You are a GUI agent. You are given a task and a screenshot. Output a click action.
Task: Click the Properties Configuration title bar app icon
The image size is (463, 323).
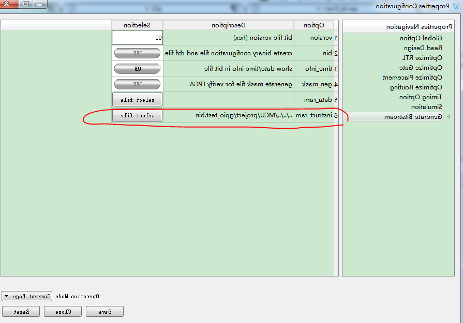coord(456,6)
